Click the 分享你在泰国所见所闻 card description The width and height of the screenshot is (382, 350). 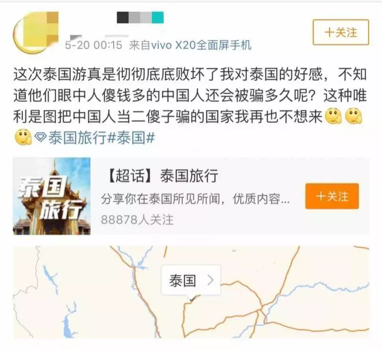pos(195,199)
